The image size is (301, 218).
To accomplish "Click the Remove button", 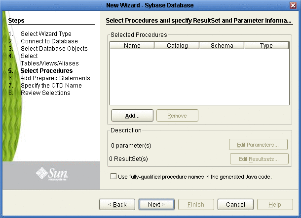I will coord(177,116).
